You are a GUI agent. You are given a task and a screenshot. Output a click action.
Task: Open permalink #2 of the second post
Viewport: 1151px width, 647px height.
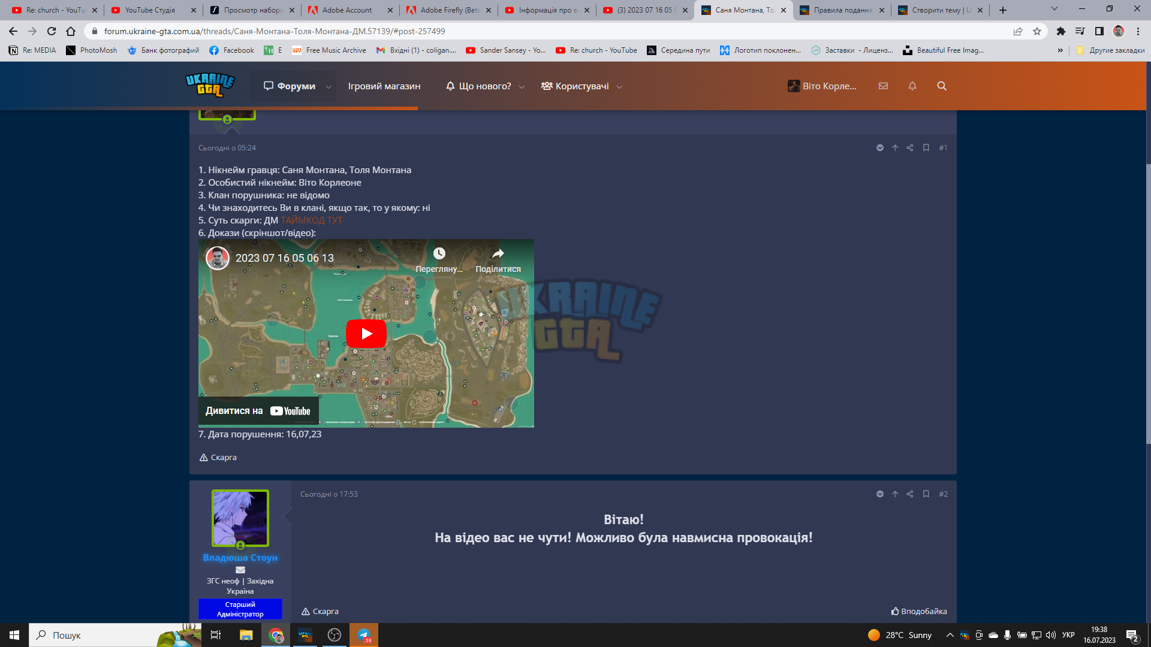(944, 494)
